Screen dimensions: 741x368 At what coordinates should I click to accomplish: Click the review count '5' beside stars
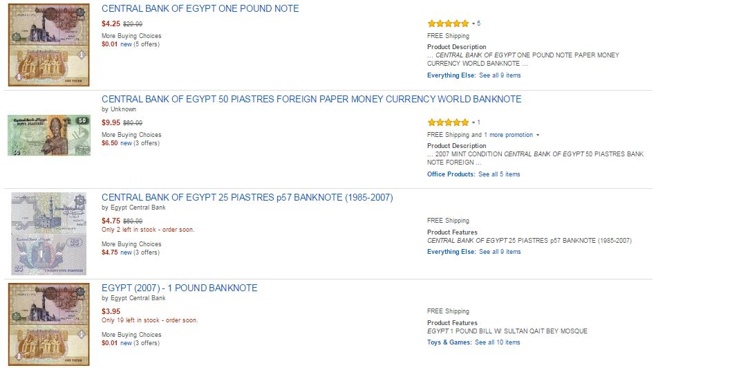tap(478, 24)
